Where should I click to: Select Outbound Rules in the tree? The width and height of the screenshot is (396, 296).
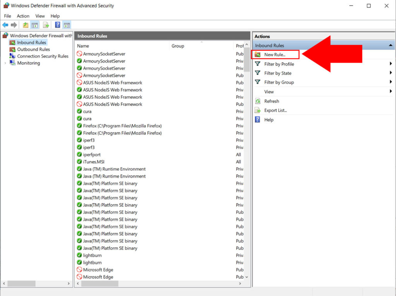coord(33,49)
